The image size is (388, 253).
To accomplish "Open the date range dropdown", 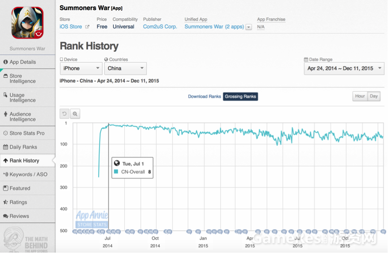I will pos(344,68).
